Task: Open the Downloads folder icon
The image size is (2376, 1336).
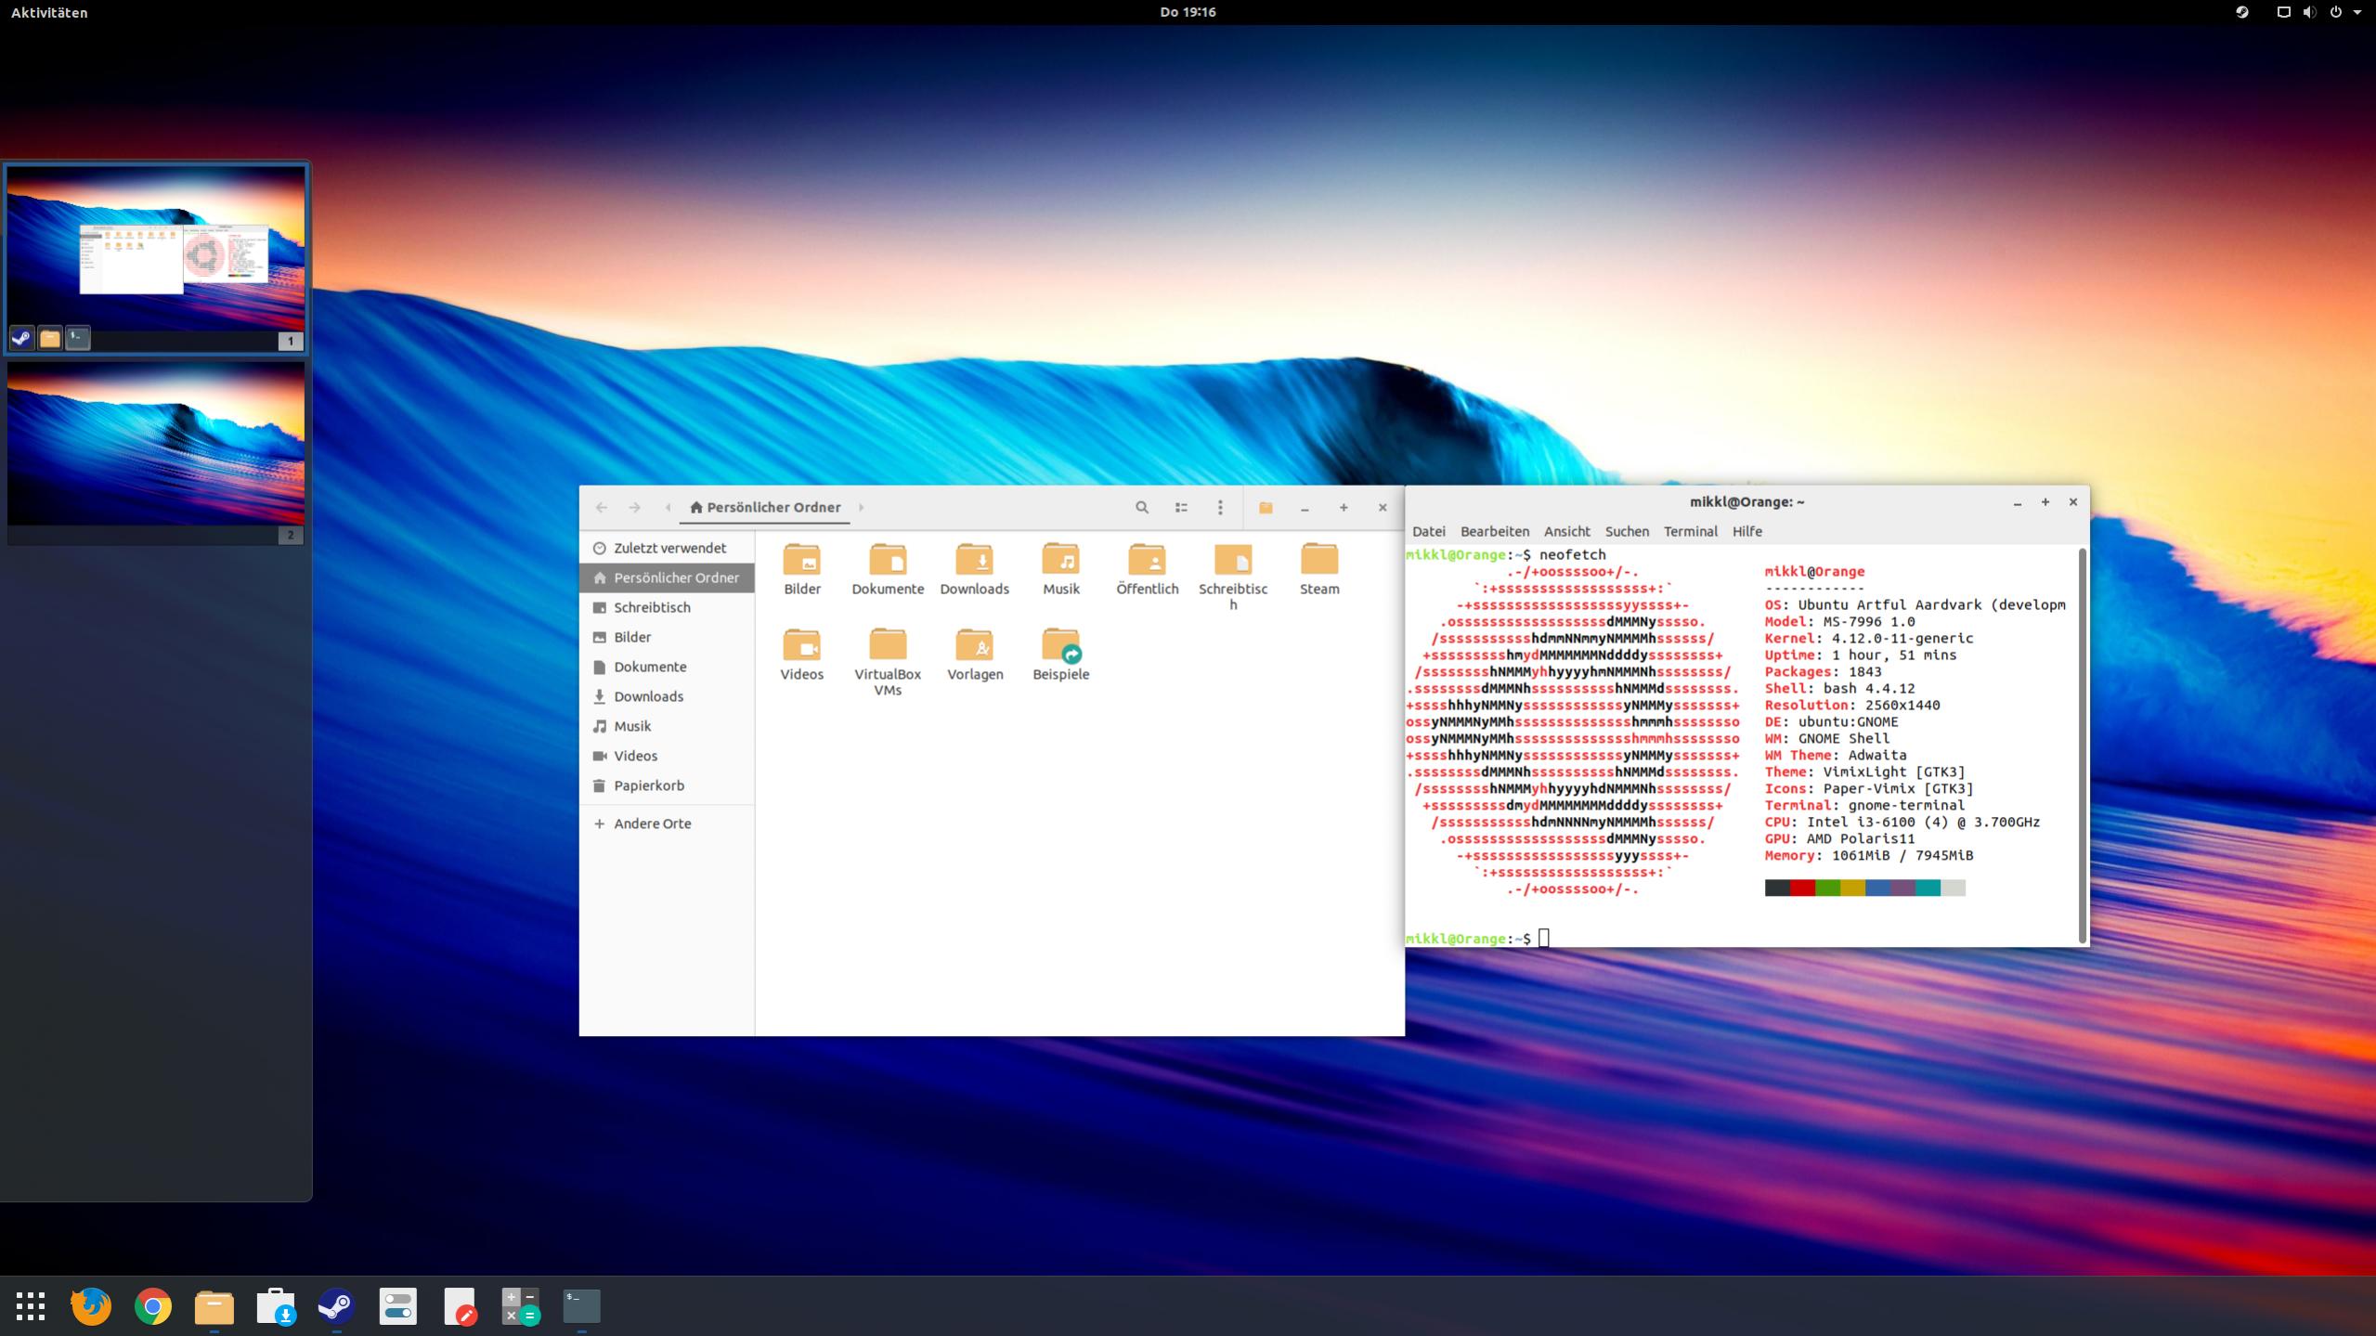Action: [974, 561]
